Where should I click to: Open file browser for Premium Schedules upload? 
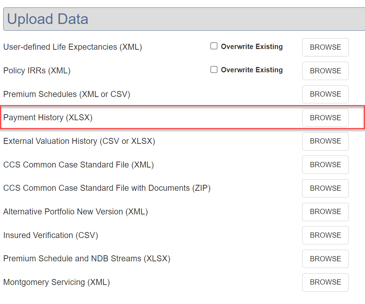325,94
